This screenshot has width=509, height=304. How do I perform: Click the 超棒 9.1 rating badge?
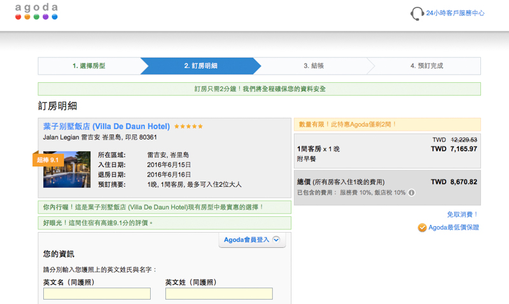pyautogui.click(x=48, y=160)
